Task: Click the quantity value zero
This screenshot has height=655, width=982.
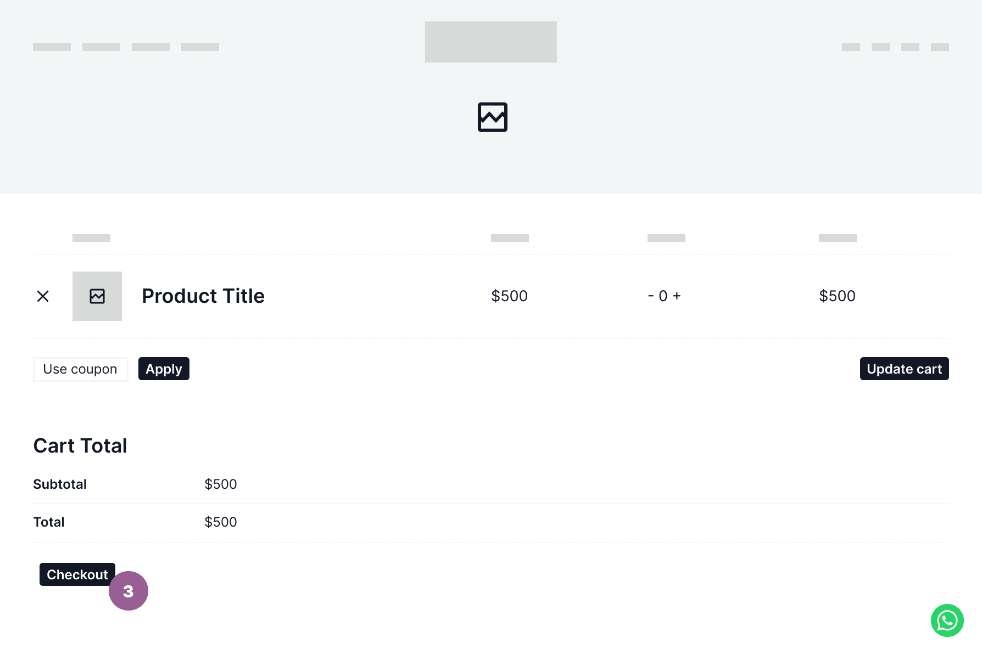Action: [663, 296]
